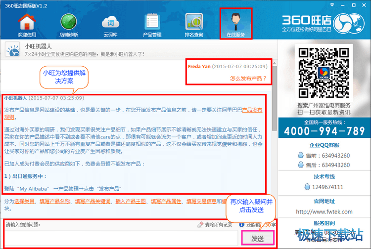Image resolution: width=371 pixels, height=249 pixels.
Task: Click the 发送 send button
Action: pyautogui.click(x=257, y=238)
